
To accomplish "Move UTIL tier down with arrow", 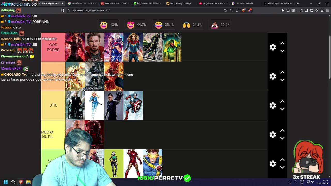I will [x=282, y=109].
